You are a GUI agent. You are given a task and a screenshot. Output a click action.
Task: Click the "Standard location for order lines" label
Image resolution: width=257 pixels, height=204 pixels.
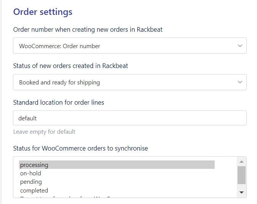click(x=58, y=102)
